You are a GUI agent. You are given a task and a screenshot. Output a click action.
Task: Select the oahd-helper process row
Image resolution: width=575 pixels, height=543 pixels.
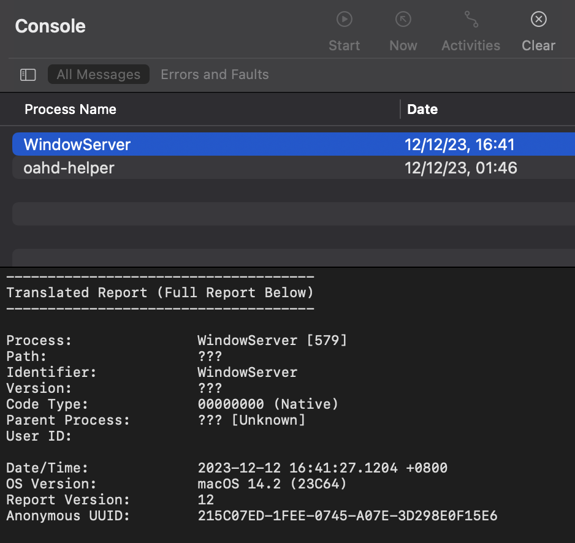pyautogui.click(x=294, y=167)
